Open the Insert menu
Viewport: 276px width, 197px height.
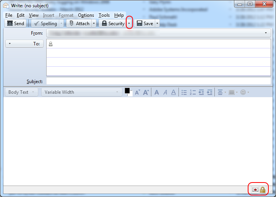(x=49, y=15)
